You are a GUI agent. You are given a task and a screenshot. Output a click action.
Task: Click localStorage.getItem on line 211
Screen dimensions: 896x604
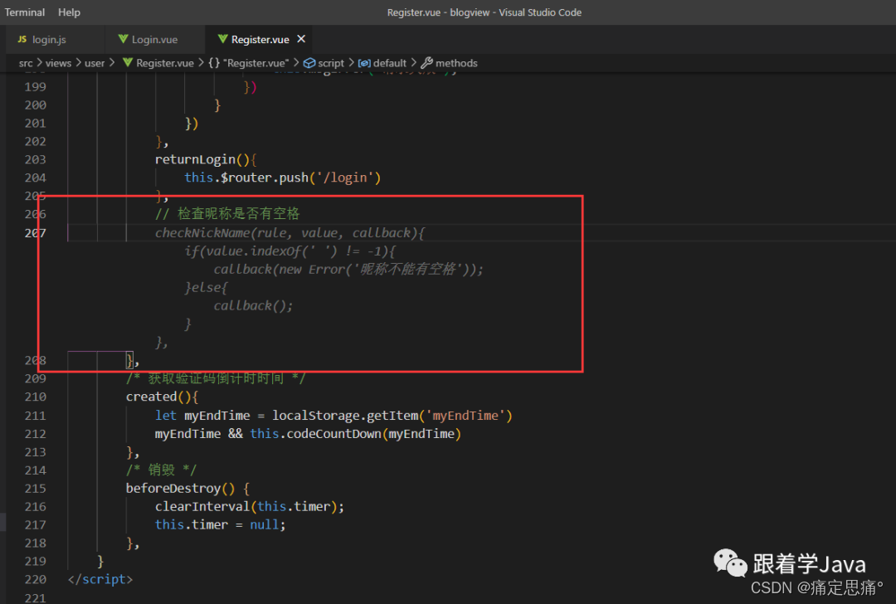[345, 416]
